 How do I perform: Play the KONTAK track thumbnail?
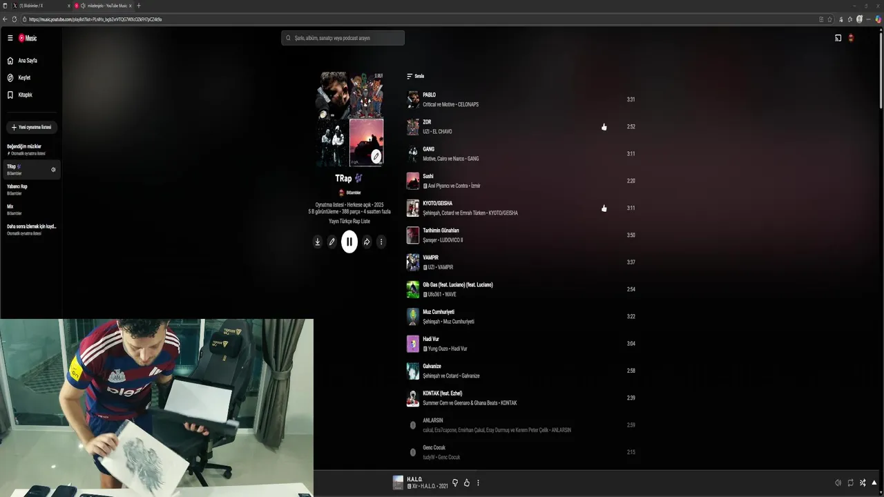(x=413, y=398)
